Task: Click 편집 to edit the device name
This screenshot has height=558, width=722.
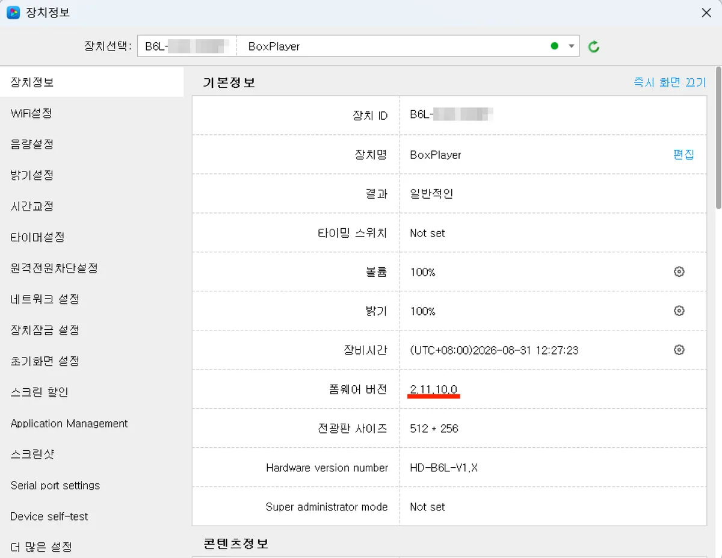Action: (683, 155)
